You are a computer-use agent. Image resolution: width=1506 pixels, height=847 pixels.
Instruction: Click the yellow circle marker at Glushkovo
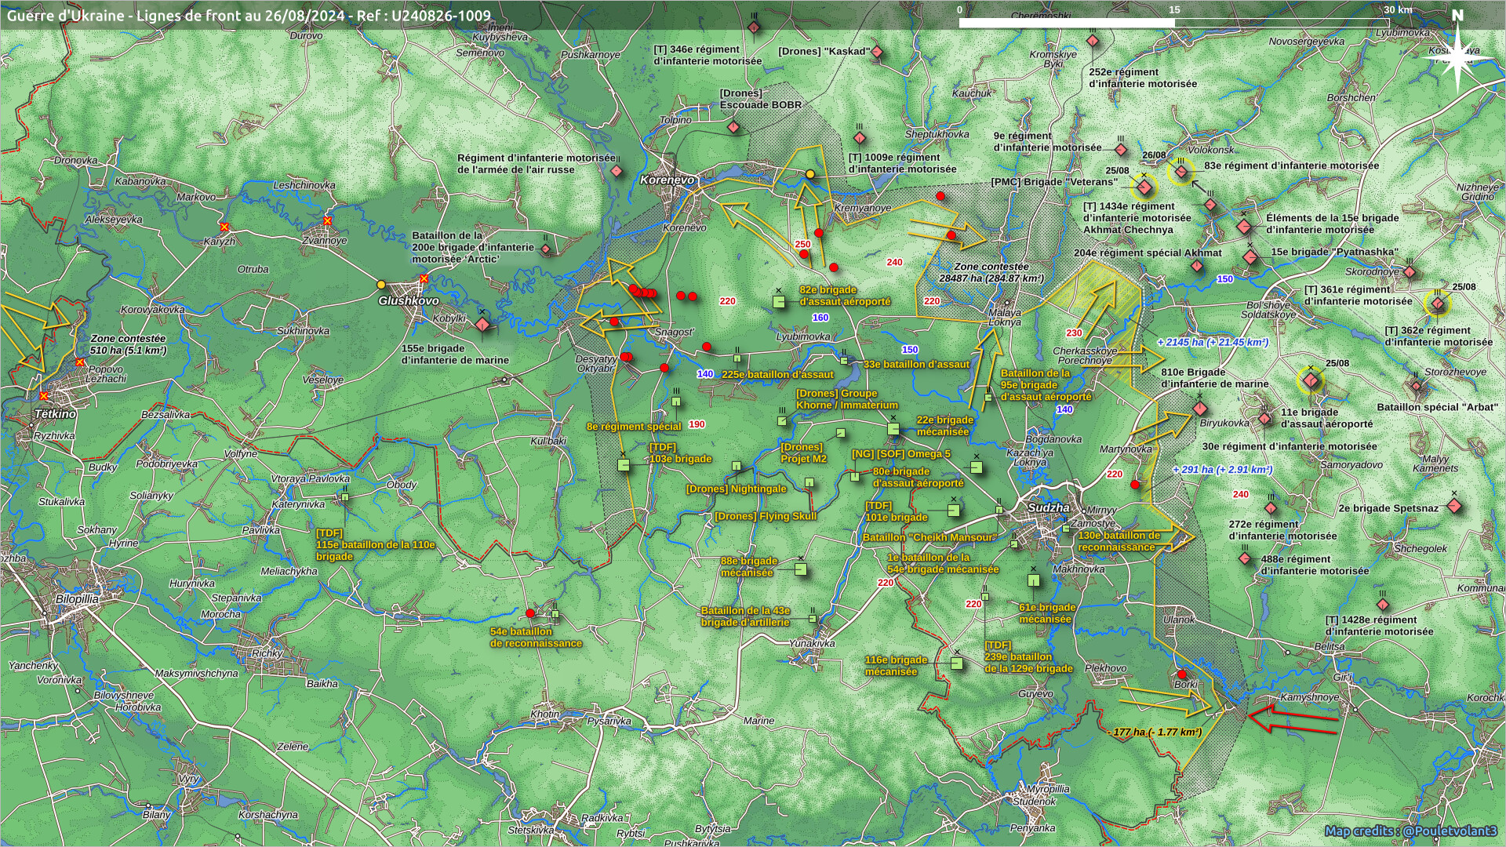[381, 285]
